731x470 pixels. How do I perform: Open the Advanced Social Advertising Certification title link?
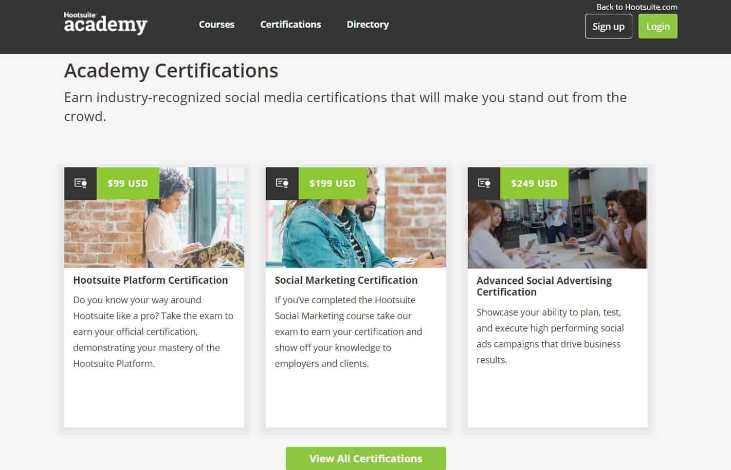(x=544, y=286)
